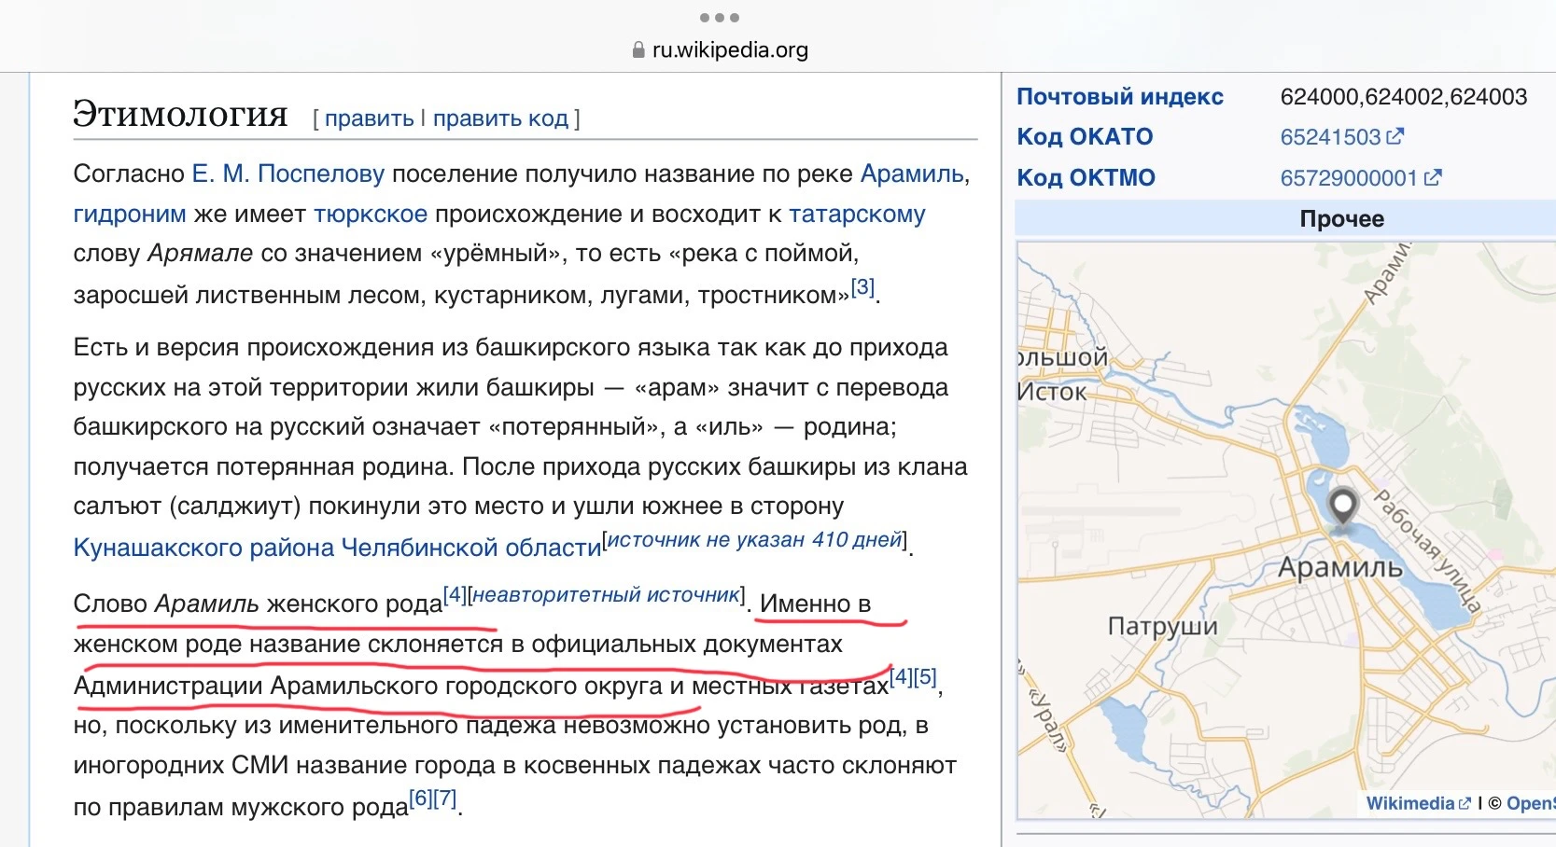Click the lock icon in address bar

(x=638, y=50)
